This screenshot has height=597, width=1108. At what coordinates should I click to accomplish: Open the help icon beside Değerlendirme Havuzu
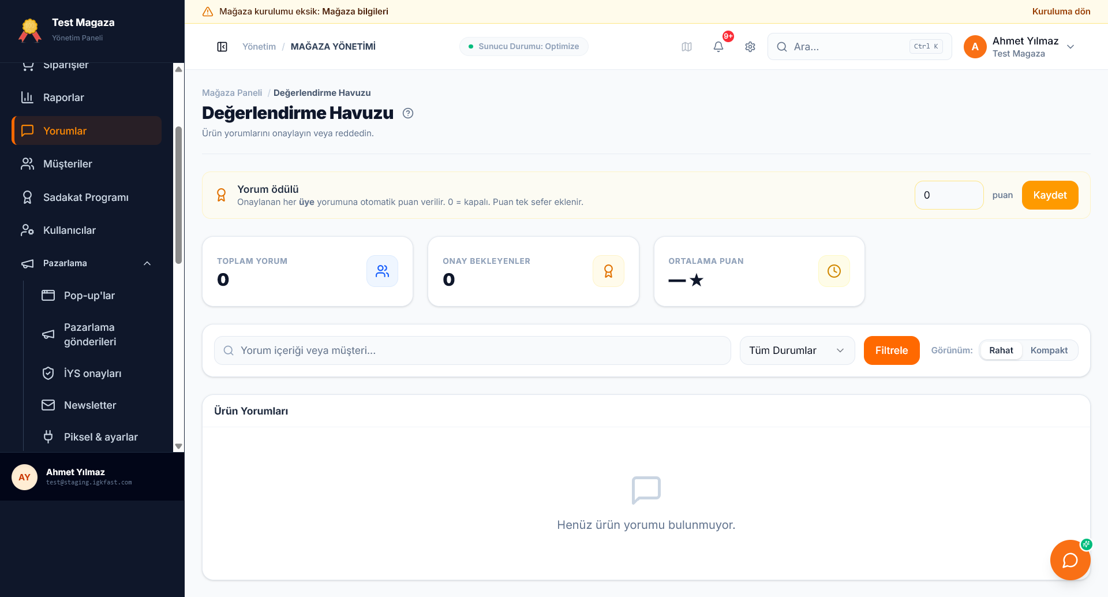pos(408,113)
